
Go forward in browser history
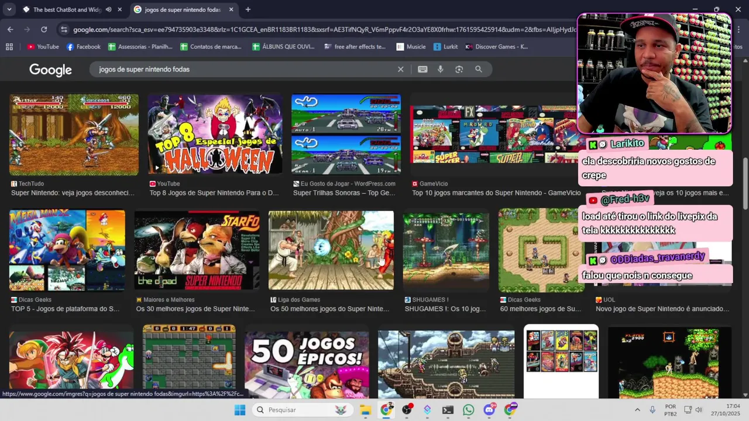pyautogui.click(x=27, y=29)
